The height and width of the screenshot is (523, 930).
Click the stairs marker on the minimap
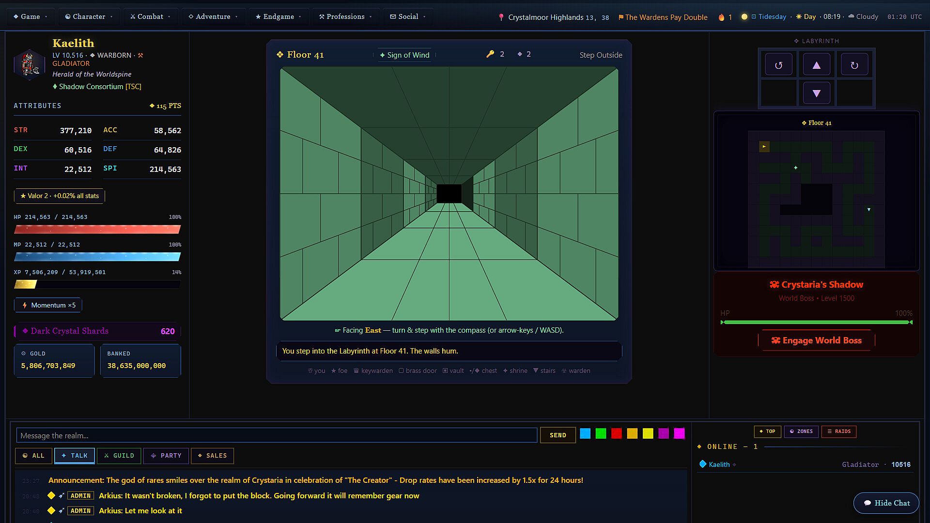pos(869,210)
